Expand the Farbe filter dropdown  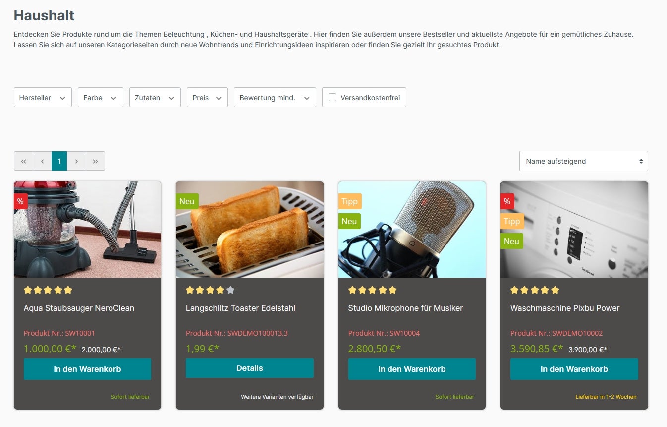[101, 98]
